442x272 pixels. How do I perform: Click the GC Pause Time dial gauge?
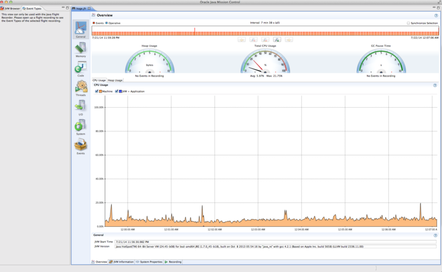pyautogui.click(x=381, y=61)
